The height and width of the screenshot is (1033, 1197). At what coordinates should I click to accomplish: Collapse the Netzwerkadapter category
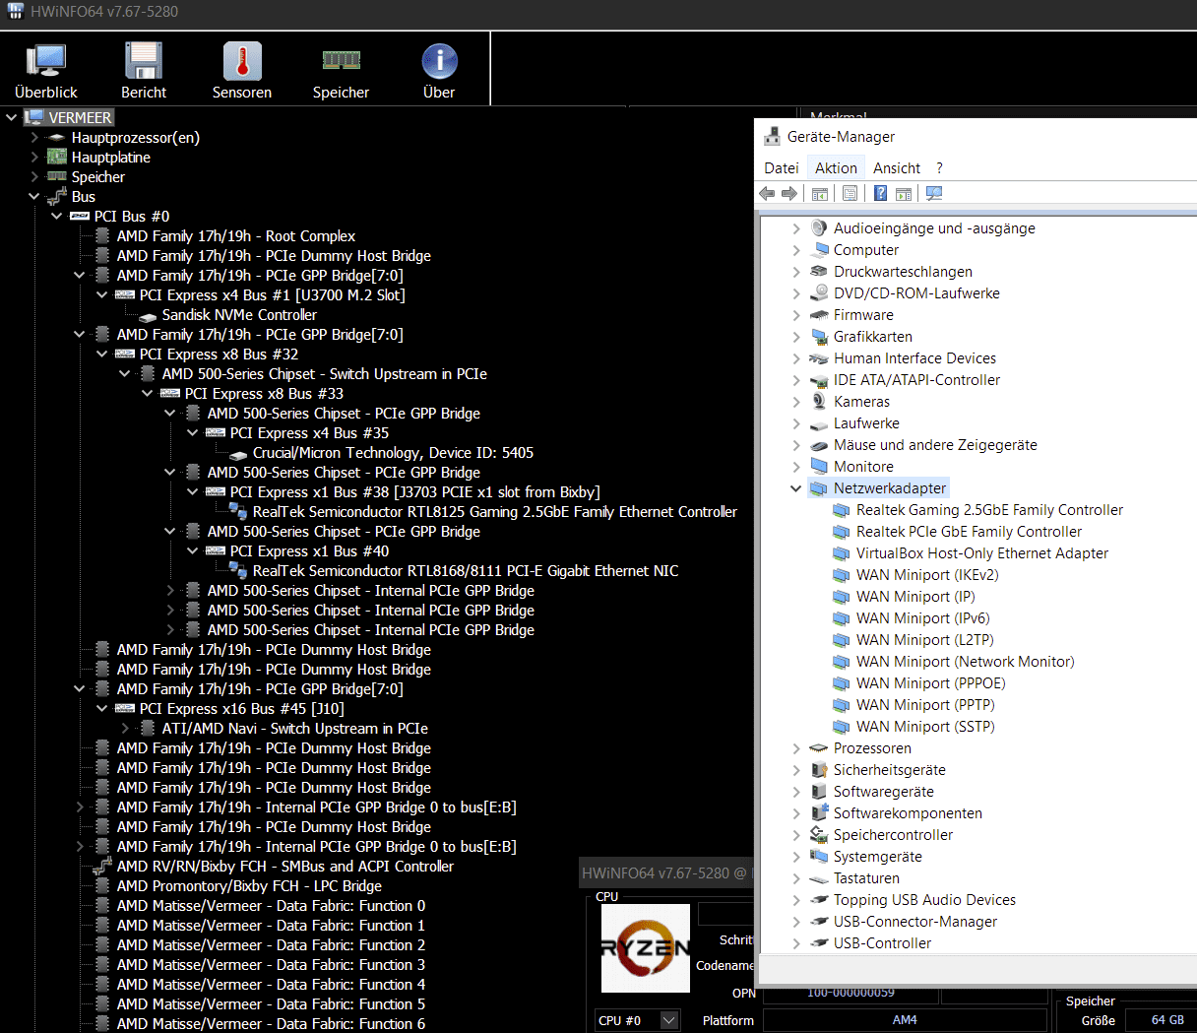point(795,488)
